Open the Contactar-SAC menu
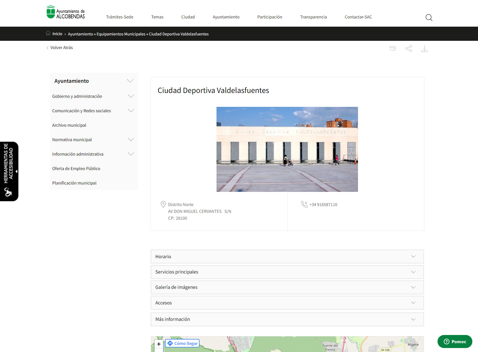Screen dimensions: 478x352 pyautogui.click(x=358, y=17)
